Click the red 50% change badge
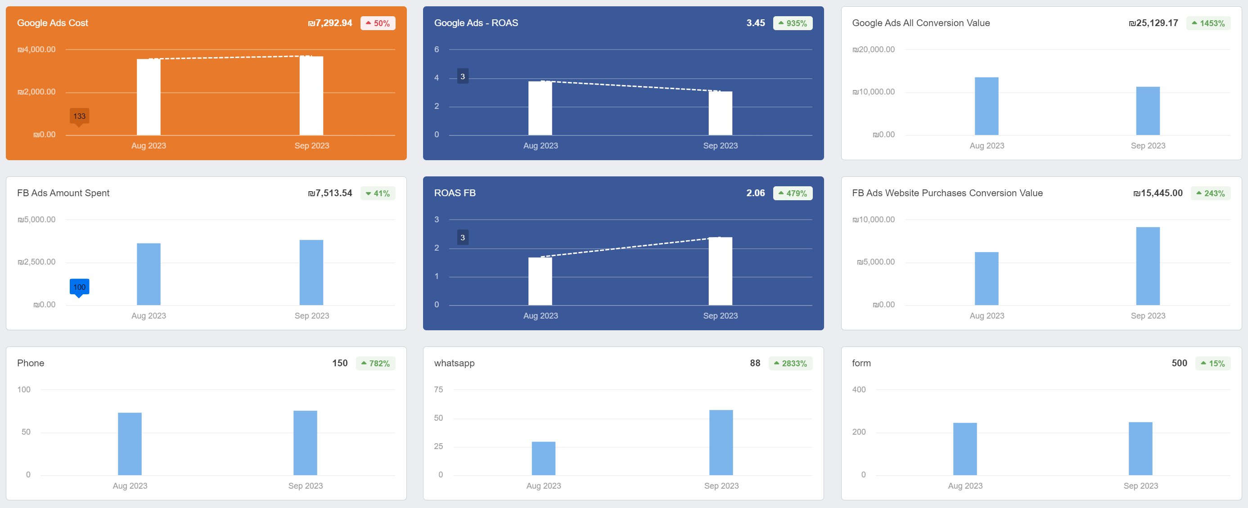 pyautogui.click(x=378, y=23)
